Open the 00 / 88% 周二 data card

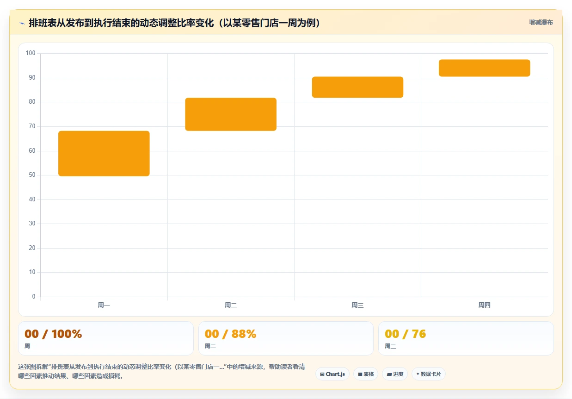coord(286,338)
